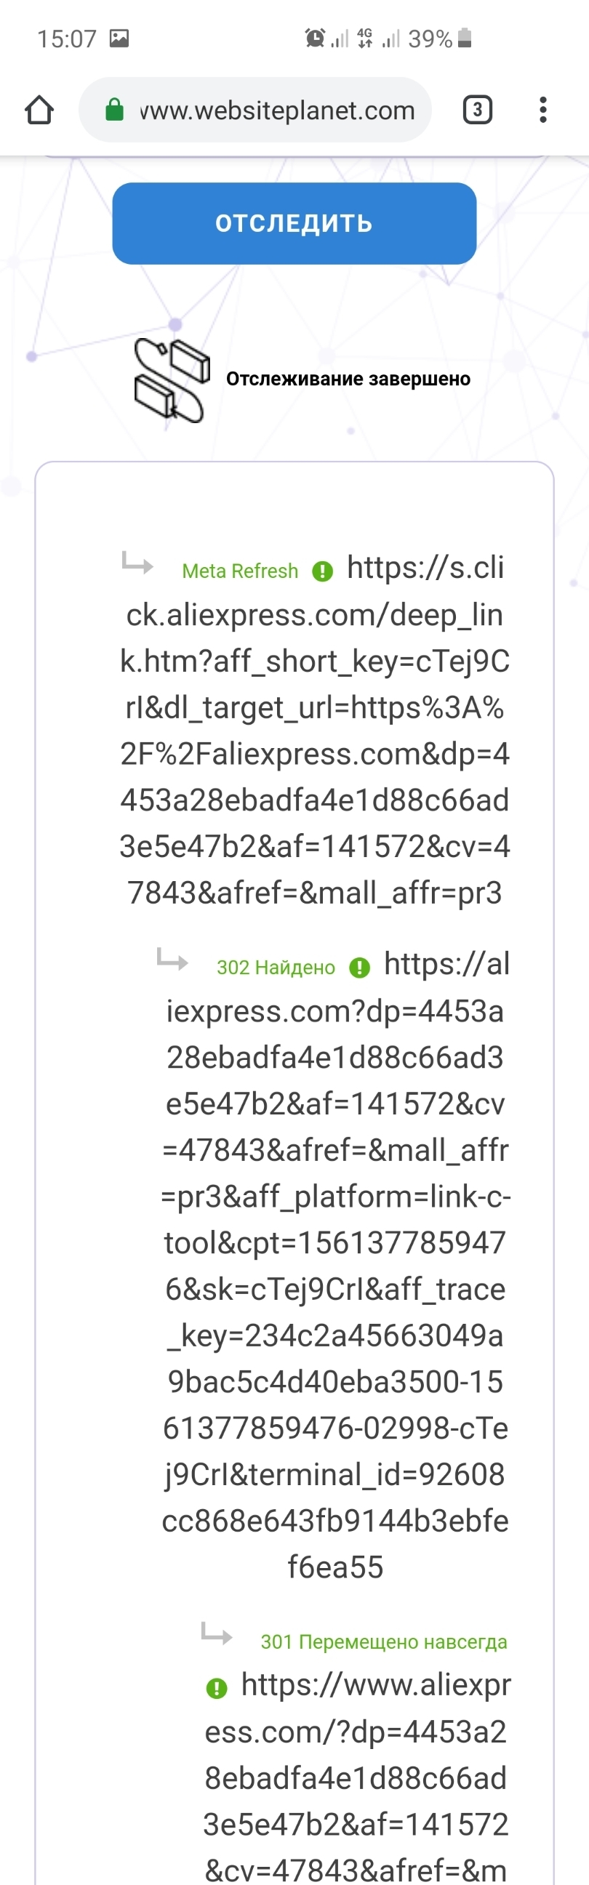Open the www.aliexpress.com final redirect URL
589x1885 pixels.
pos(356,1778)
